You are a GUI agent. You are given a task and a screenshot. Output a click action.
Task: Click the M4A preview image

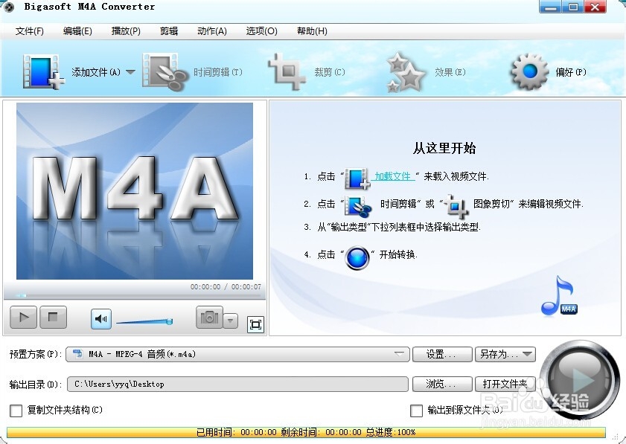[135, 191]
